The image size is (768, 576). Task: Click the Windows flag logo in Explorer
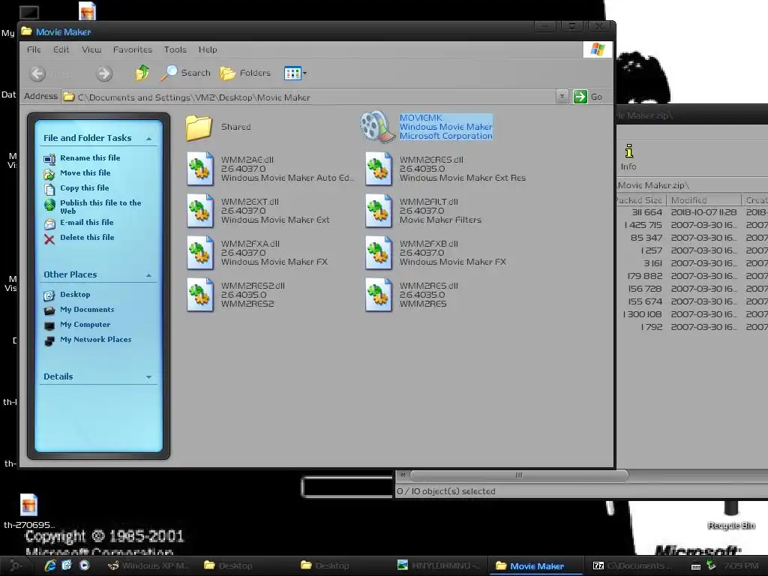point(598,49)
